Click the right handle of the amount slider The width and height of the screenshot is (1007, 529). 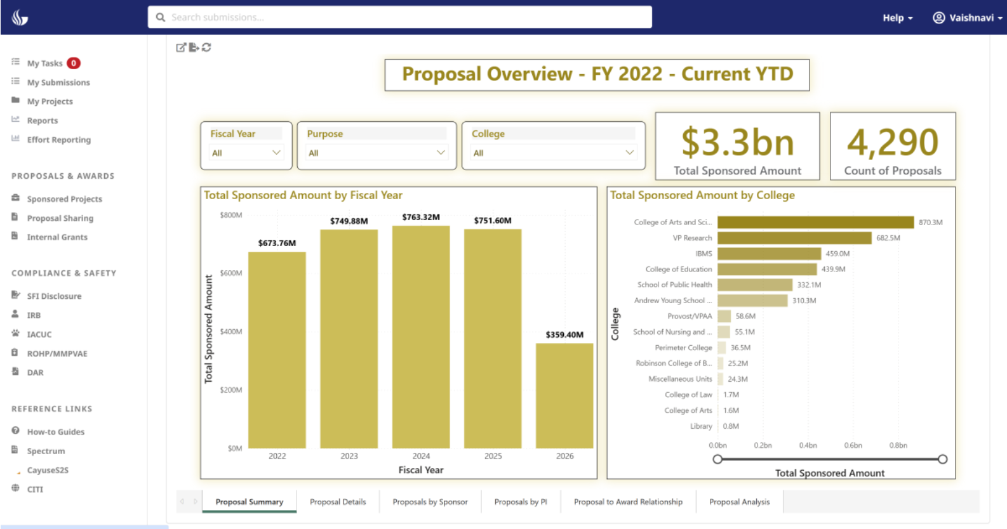pyautogui.click(x=942, y=459)
